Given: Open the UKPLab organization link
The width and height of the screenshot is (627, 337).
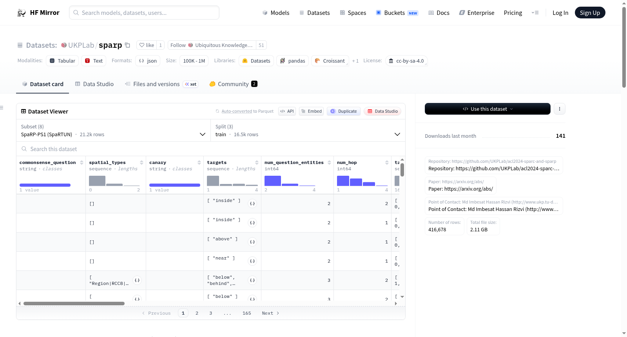Looking at the screenshot, I should pyautogui.click(x=81, y=45).
